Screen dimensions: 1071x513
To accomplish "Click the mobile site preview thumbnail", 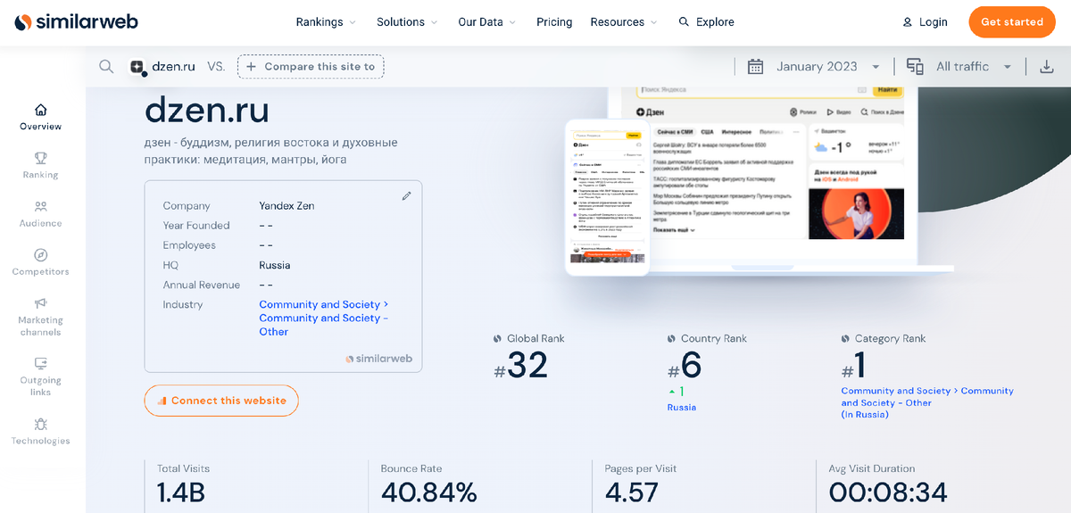I will tap(607, 197).
